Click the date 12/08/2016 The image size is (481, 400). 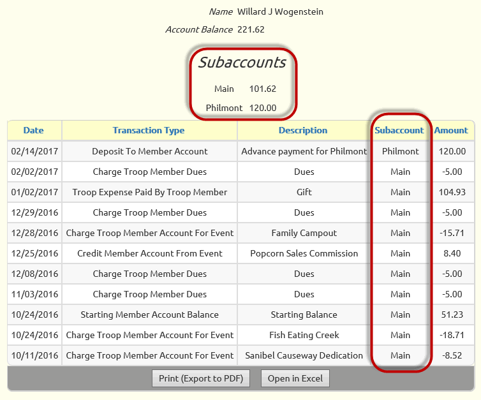point(34,274)
